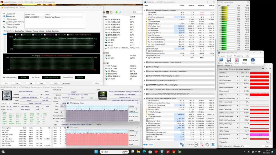Expand the C-State Residency sensor group
Image resolution: width=276 pixels, height=155 pixels.
(x=144, y=62)
